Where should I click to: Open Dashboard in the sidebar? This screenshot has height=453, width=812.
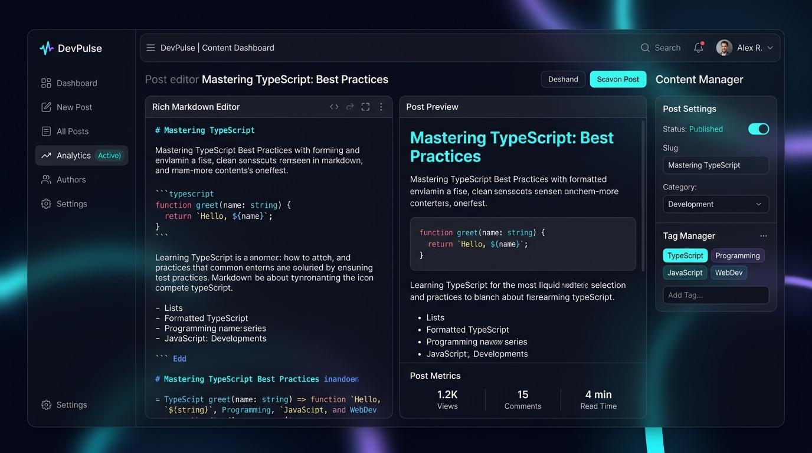[81, 83]
